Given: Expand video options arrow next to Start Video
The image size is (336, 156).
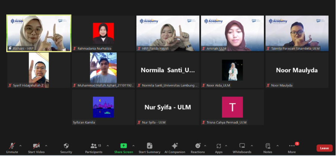Looking at the screenshot, I should coord(46,146).
